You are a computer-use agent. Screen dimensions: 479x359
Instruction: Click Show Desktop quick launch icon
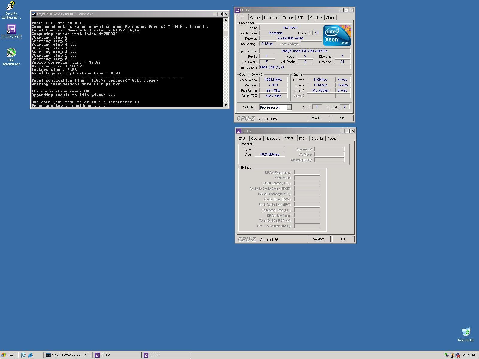pos(23,355)
